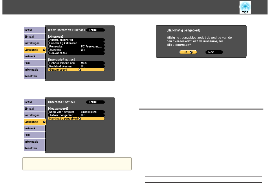
Task: Select Resetten tab in lower menu
Action: coord(34,148)
